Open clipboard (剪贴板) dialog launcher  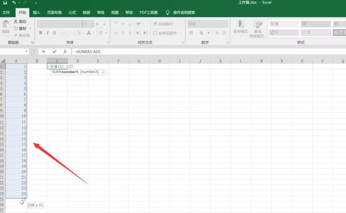pos(33,43)
